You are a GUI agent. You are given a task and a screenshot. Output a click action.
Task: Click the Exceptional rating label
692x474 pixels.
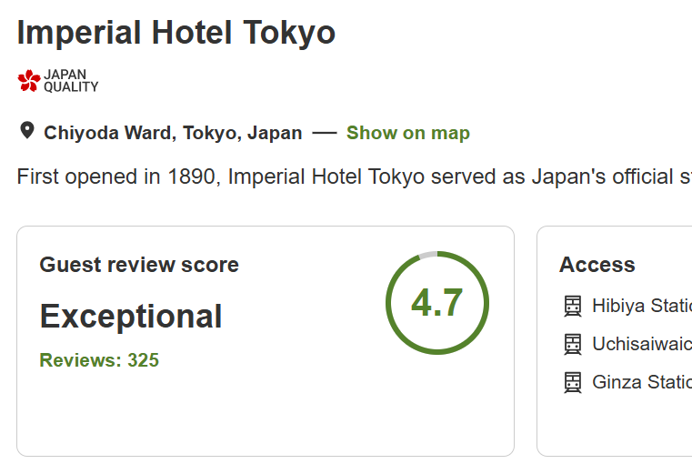(x=131, y=317)
